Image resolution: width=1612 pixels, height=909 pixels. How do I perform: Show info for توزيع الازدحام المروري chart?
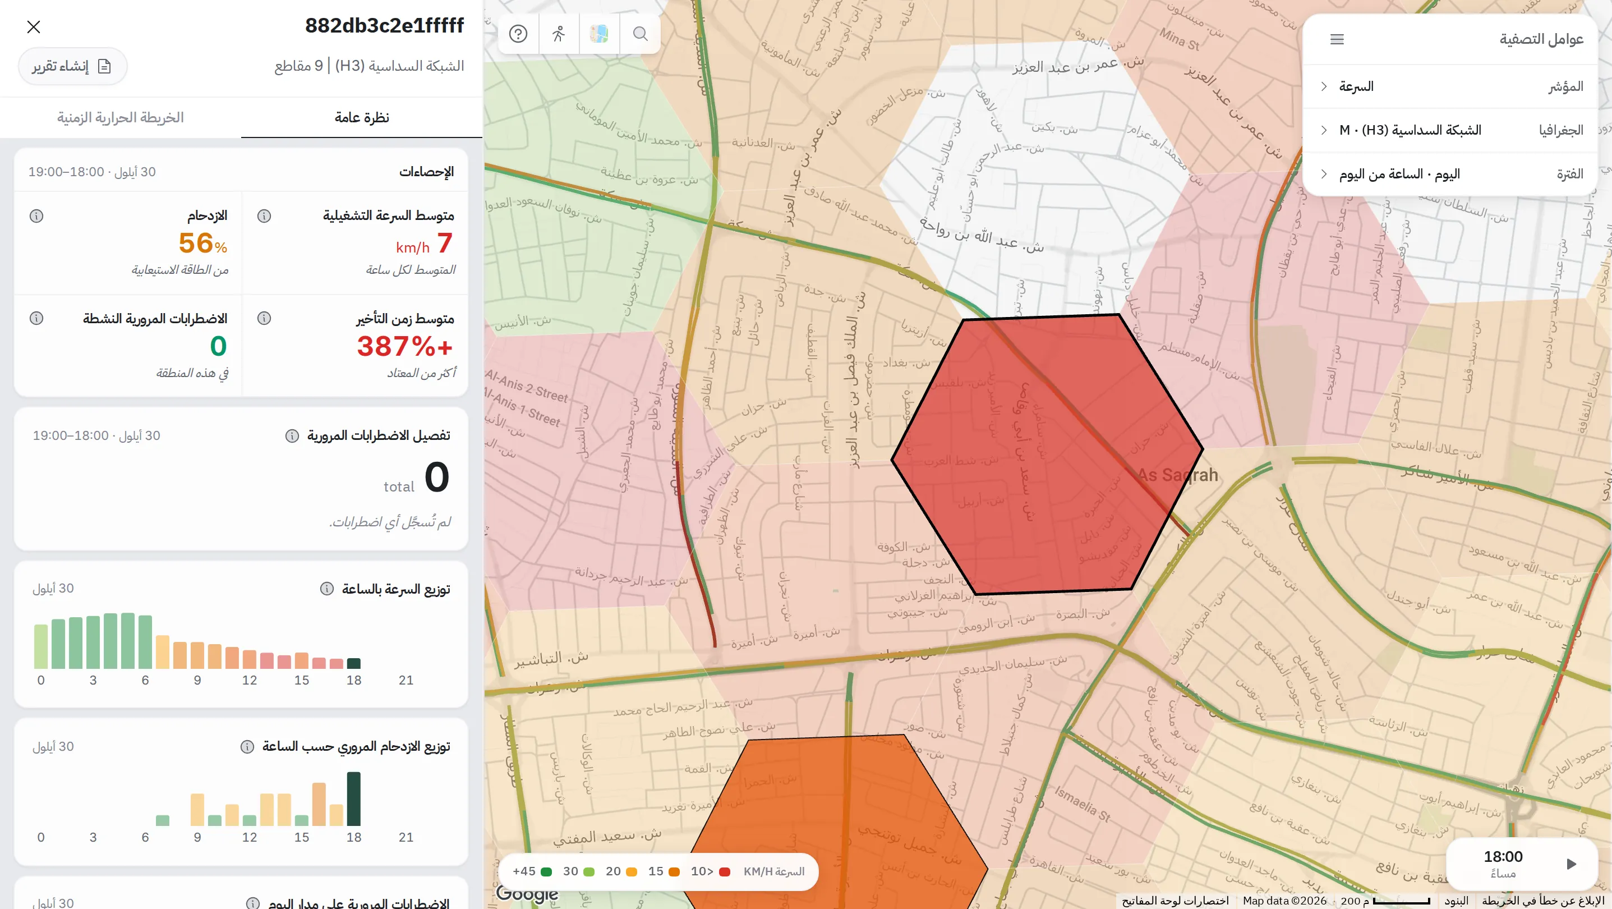[247, 747]
